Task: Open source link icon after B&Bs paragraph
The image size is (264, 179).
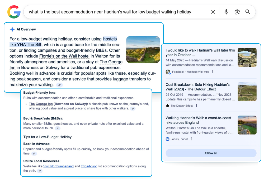Action: [57, 128]
